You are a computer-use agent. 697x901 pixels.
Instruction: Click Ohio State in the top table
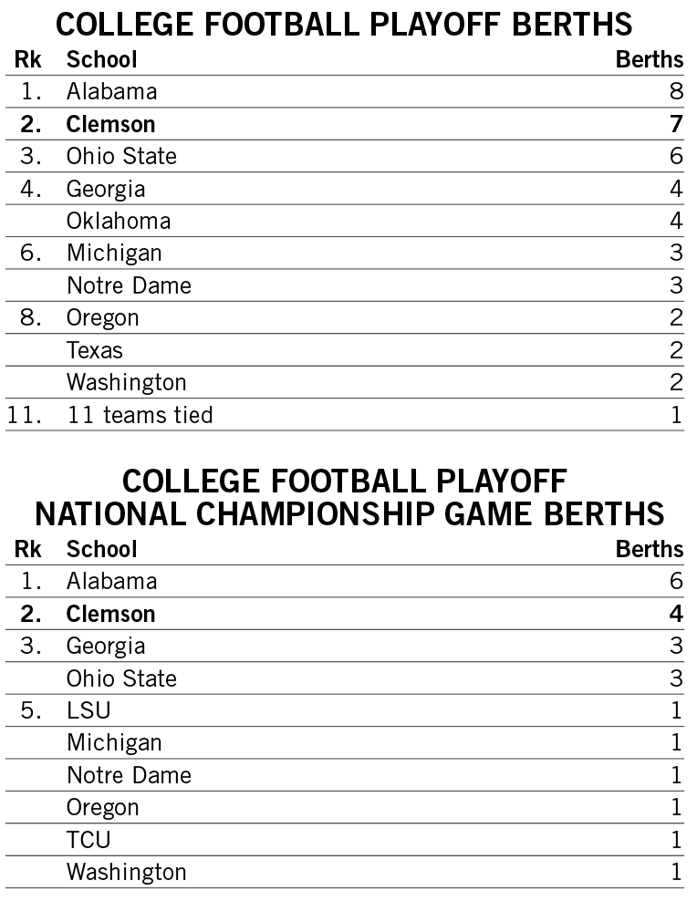(121, 156)
